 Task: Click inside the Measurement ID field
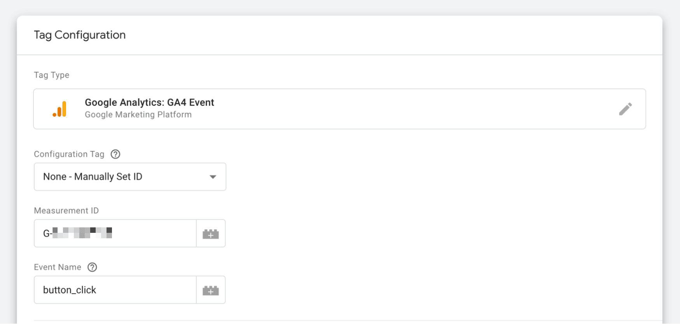[115, 233]
